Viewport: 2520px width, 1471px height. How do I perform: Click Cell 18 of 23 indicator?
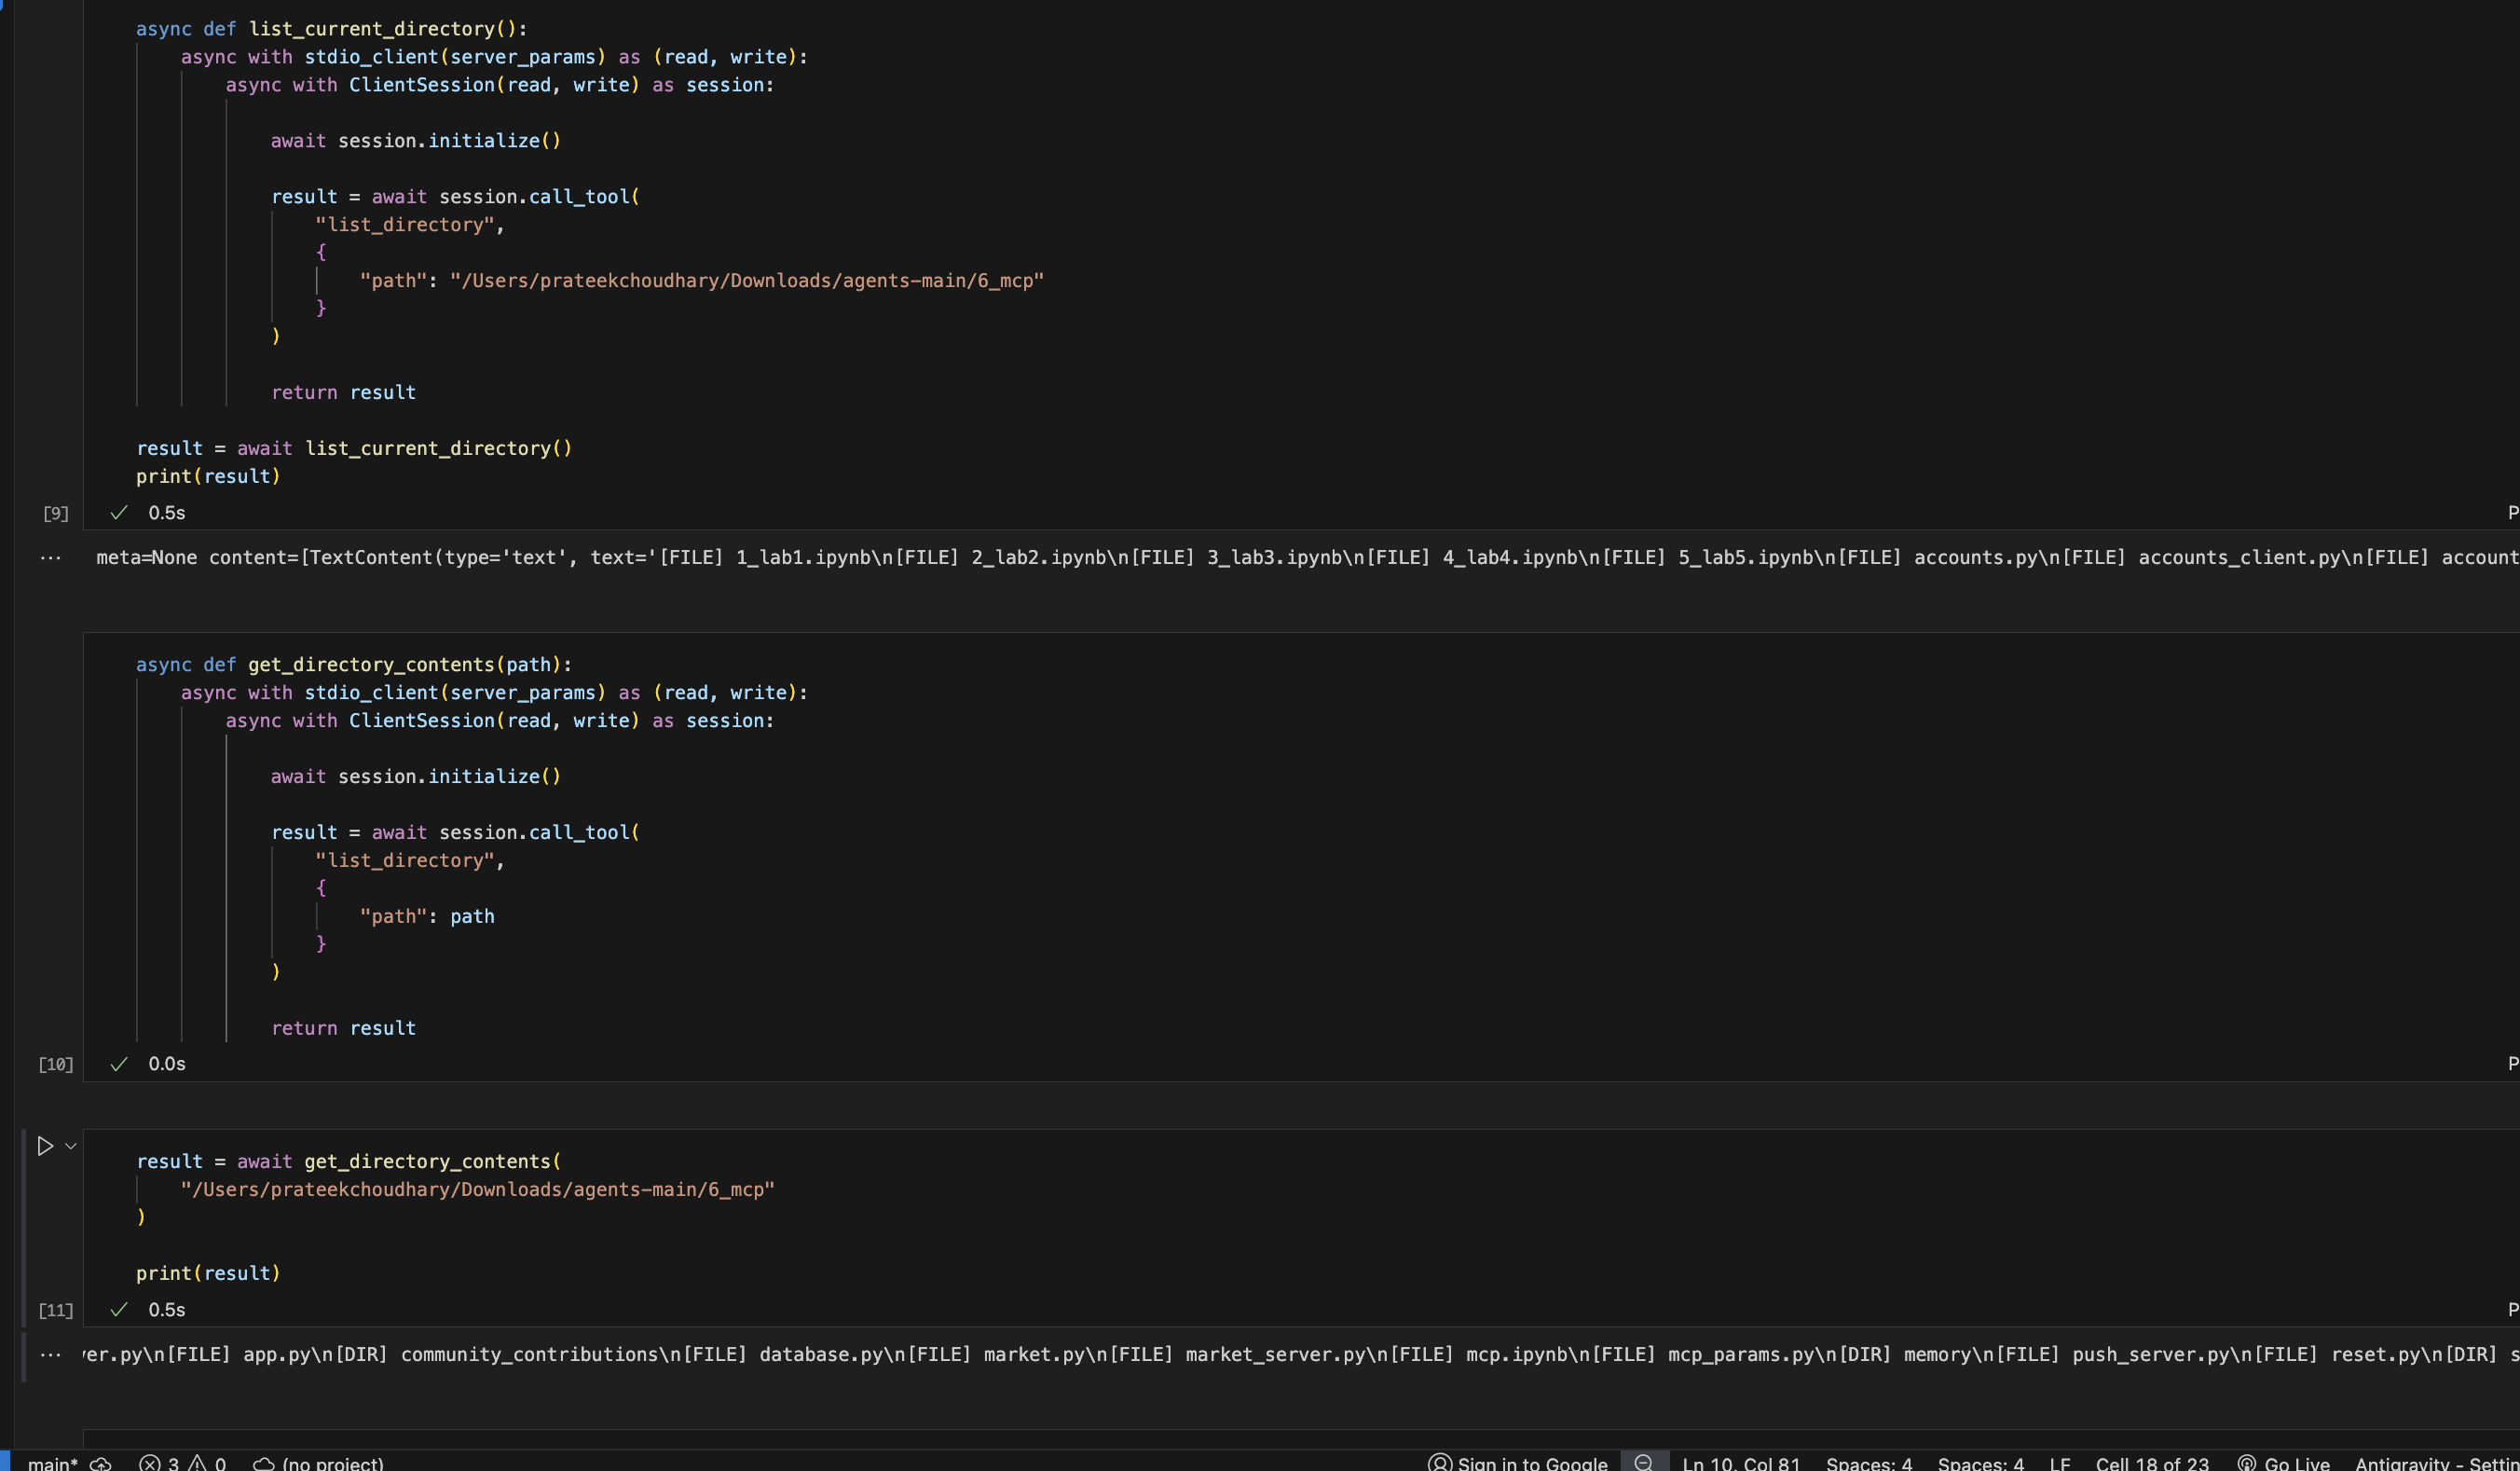pos(2152,1463)
